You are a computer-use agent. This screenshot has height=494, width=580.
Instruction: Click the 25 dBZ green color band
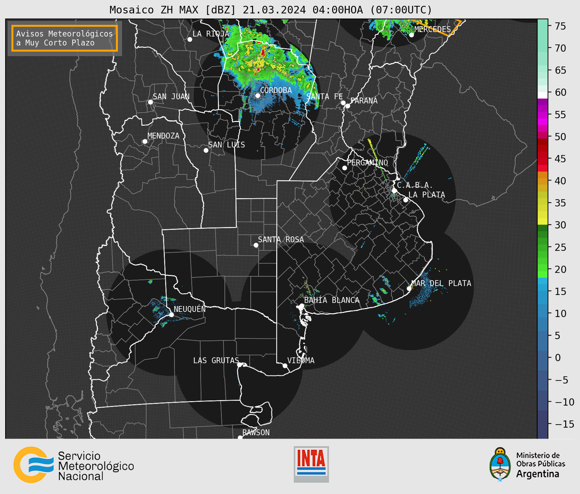(543, 247)
